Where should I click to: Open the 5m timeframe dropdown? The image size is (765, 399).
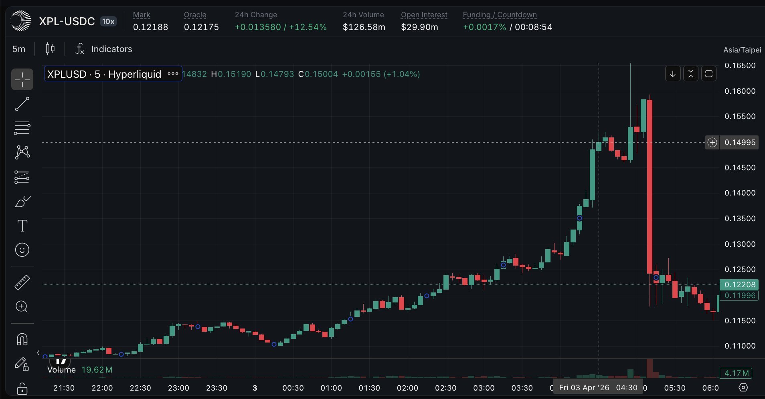pos(19,49)
